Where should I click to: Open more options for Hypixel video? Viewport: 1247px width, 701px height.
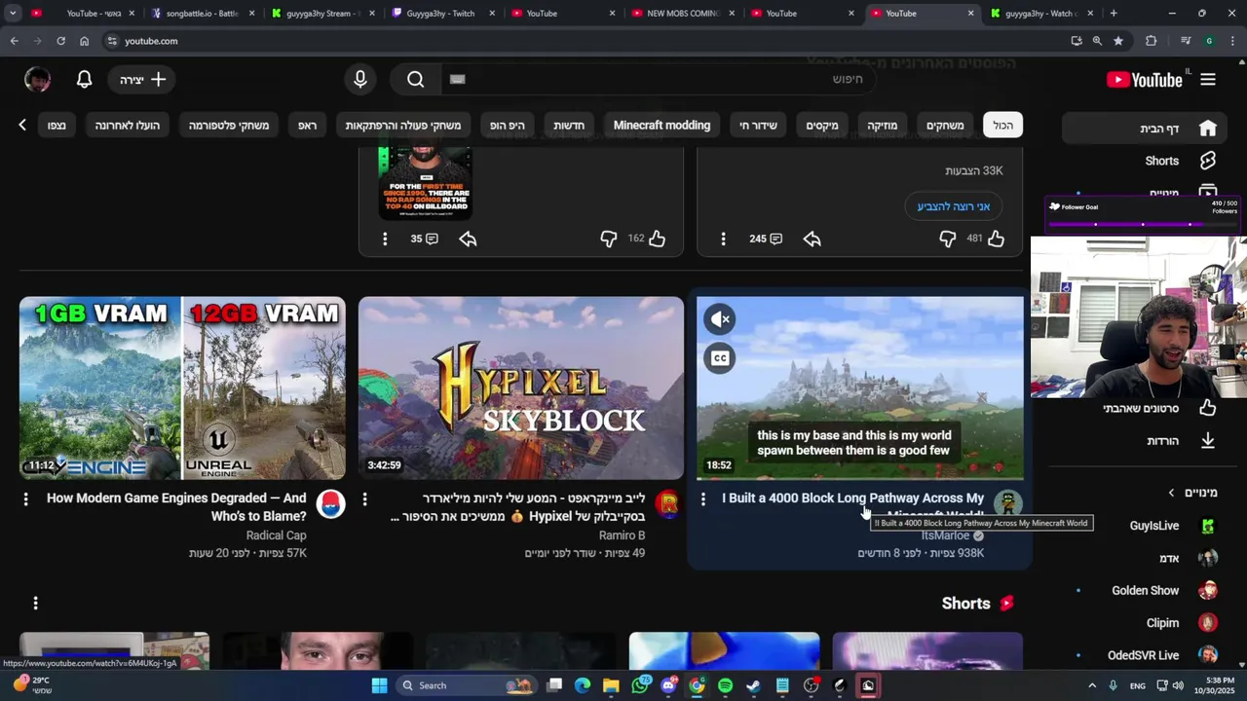pos(364,498)
